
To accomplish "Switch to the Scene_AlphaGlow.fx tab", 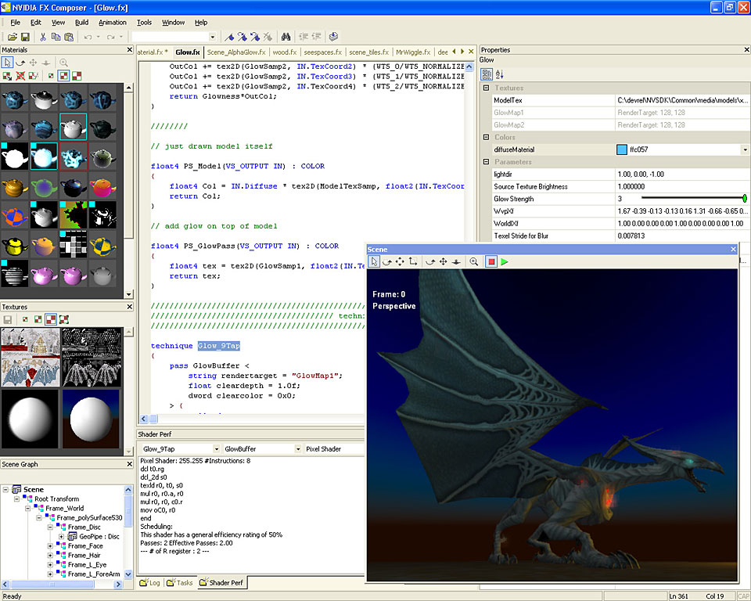I will [236, 52].
